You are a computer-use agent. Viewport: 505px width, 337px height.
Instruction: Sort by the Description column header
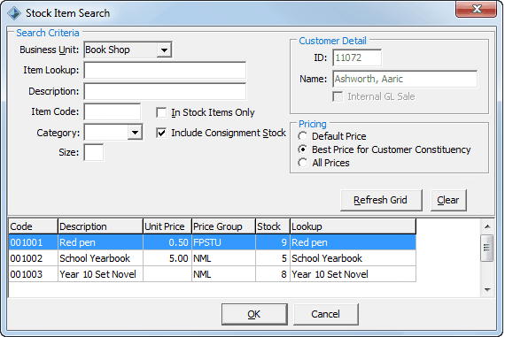pyautogui.click(x=100, y=226)
